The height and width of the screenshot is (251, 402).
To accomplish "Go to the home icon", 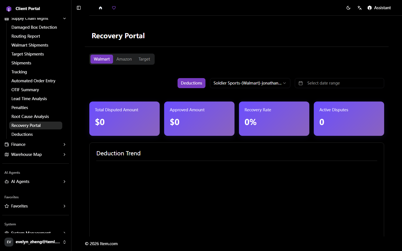I will tap(100, 8).
